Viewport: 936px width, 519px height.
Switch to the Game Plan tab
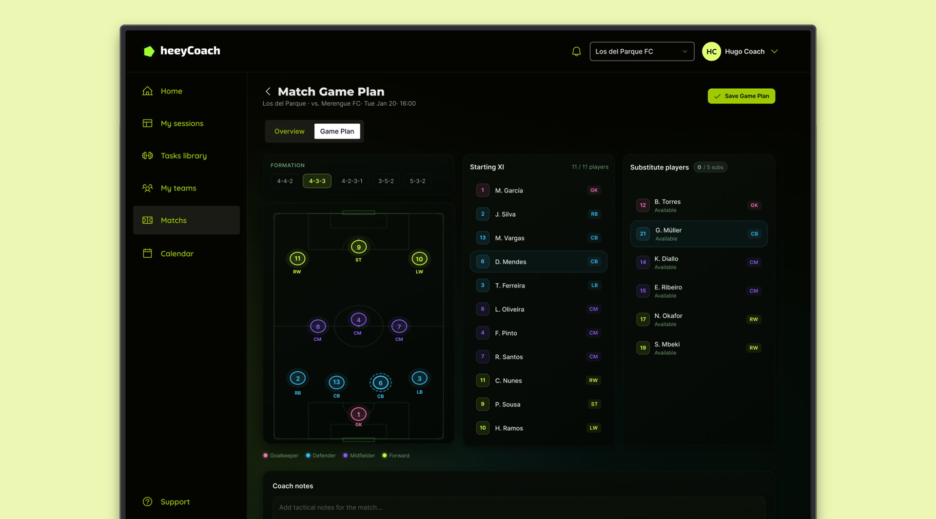pyautogui.click(x=337, y=131)
